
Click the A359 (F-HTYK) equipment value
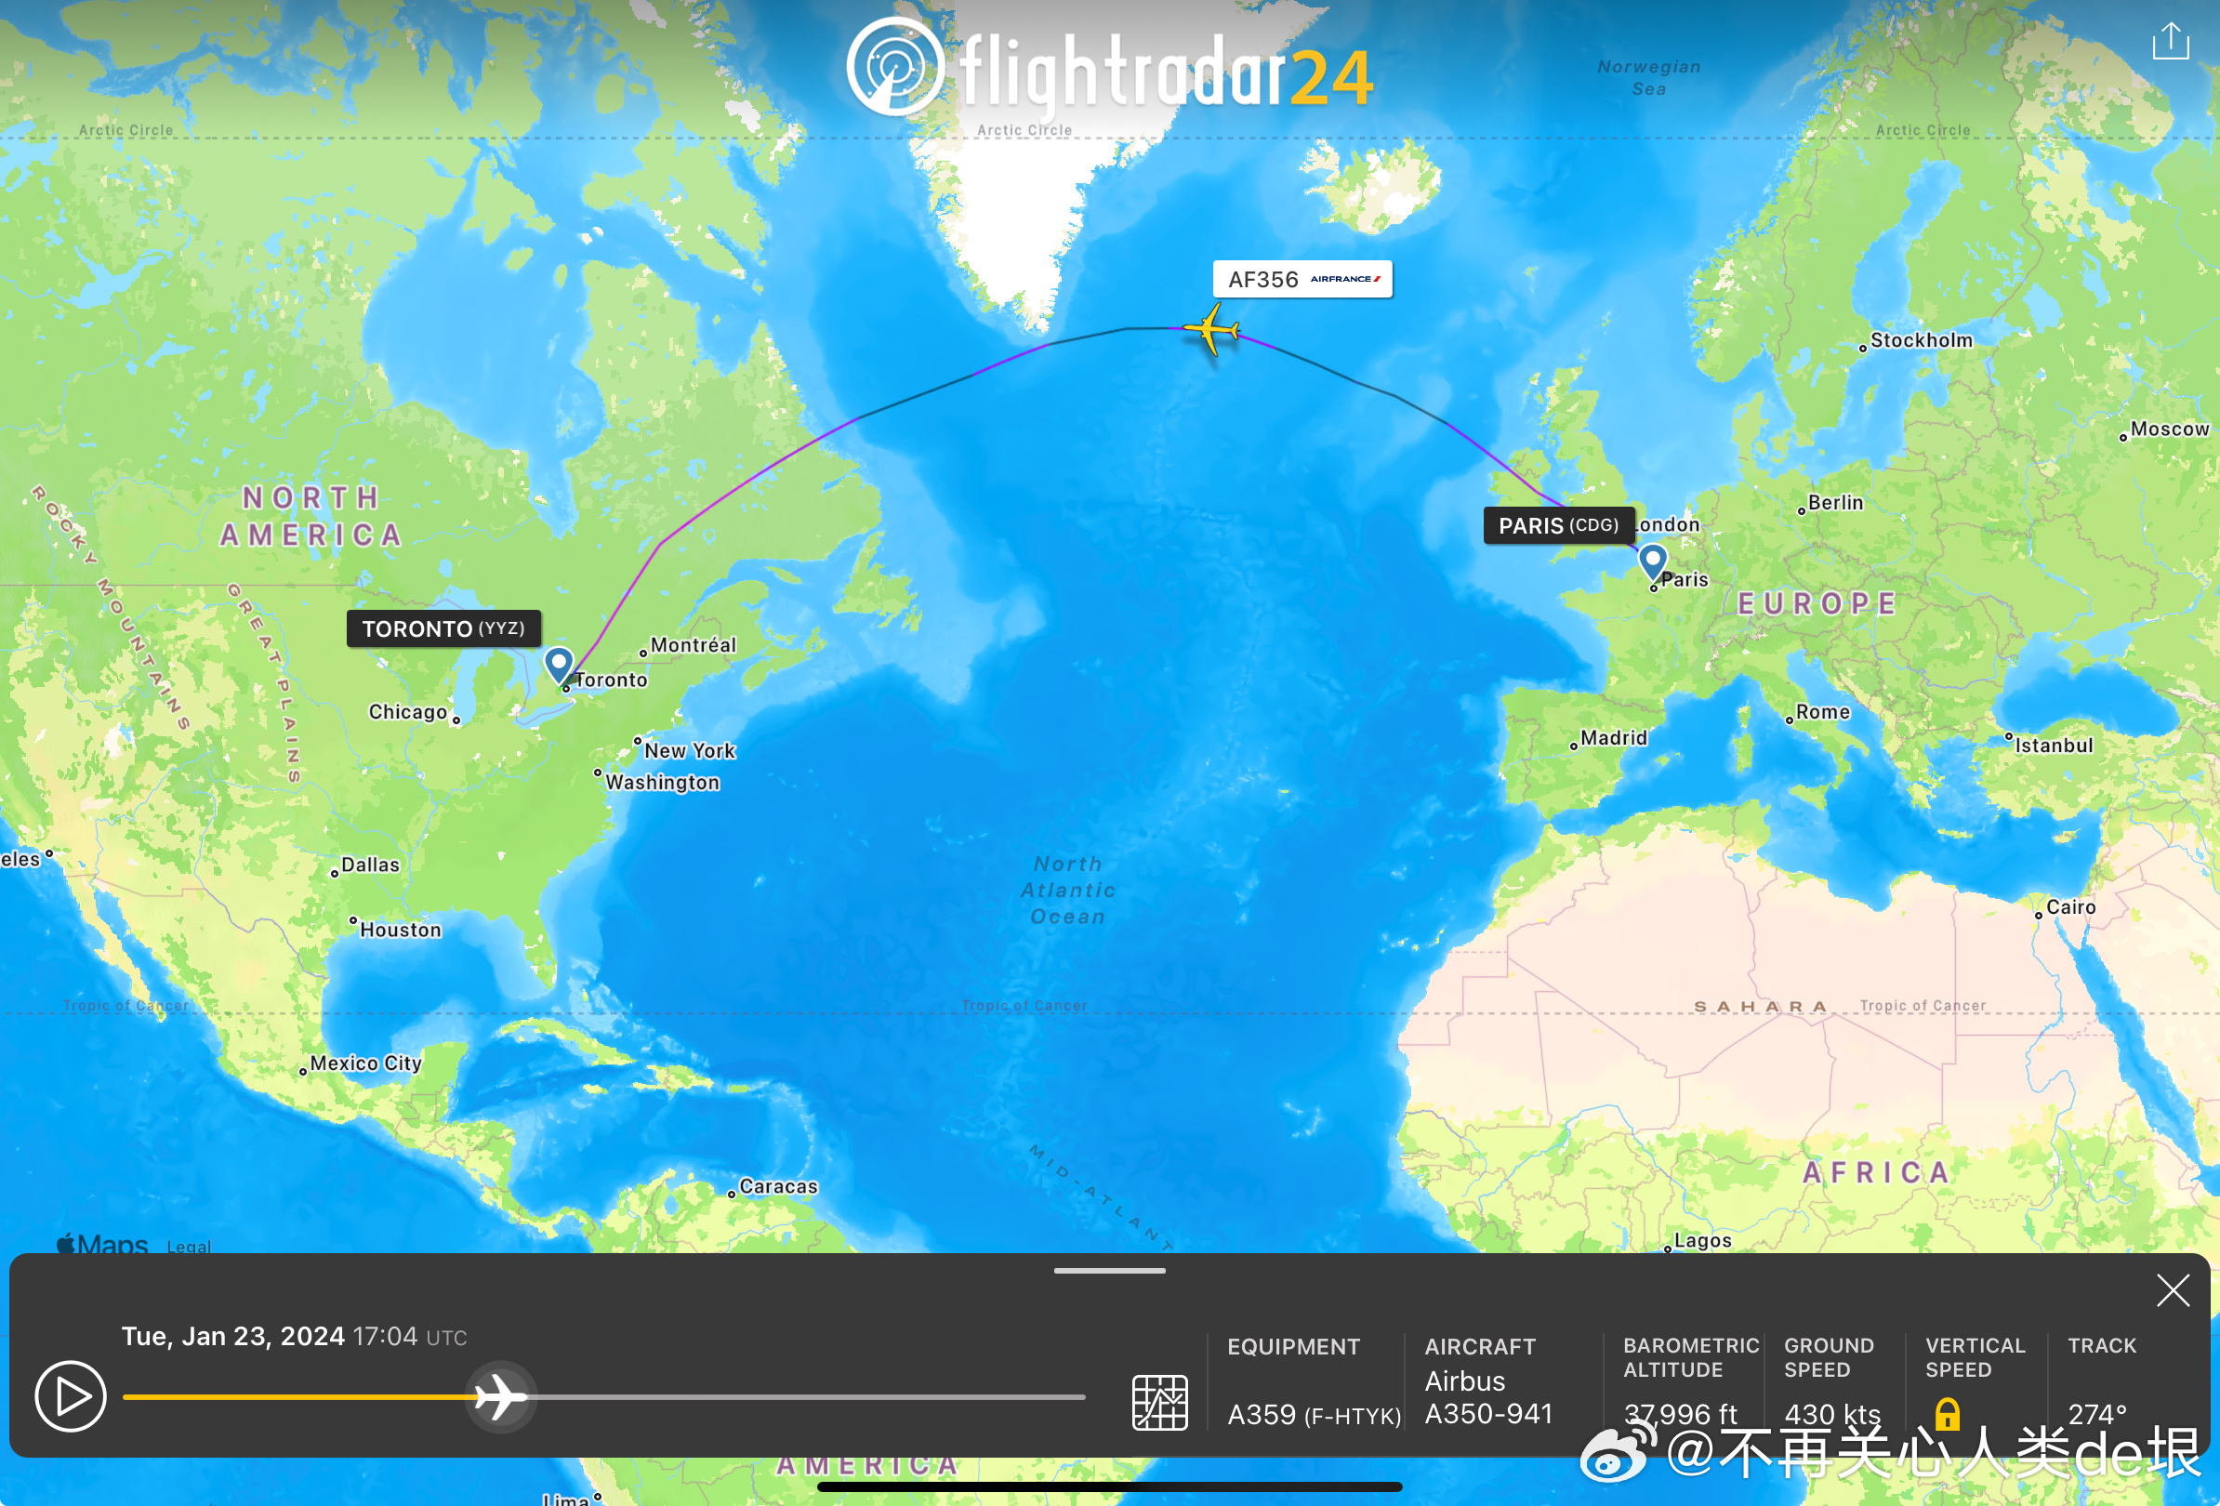click(1314, 1414)
